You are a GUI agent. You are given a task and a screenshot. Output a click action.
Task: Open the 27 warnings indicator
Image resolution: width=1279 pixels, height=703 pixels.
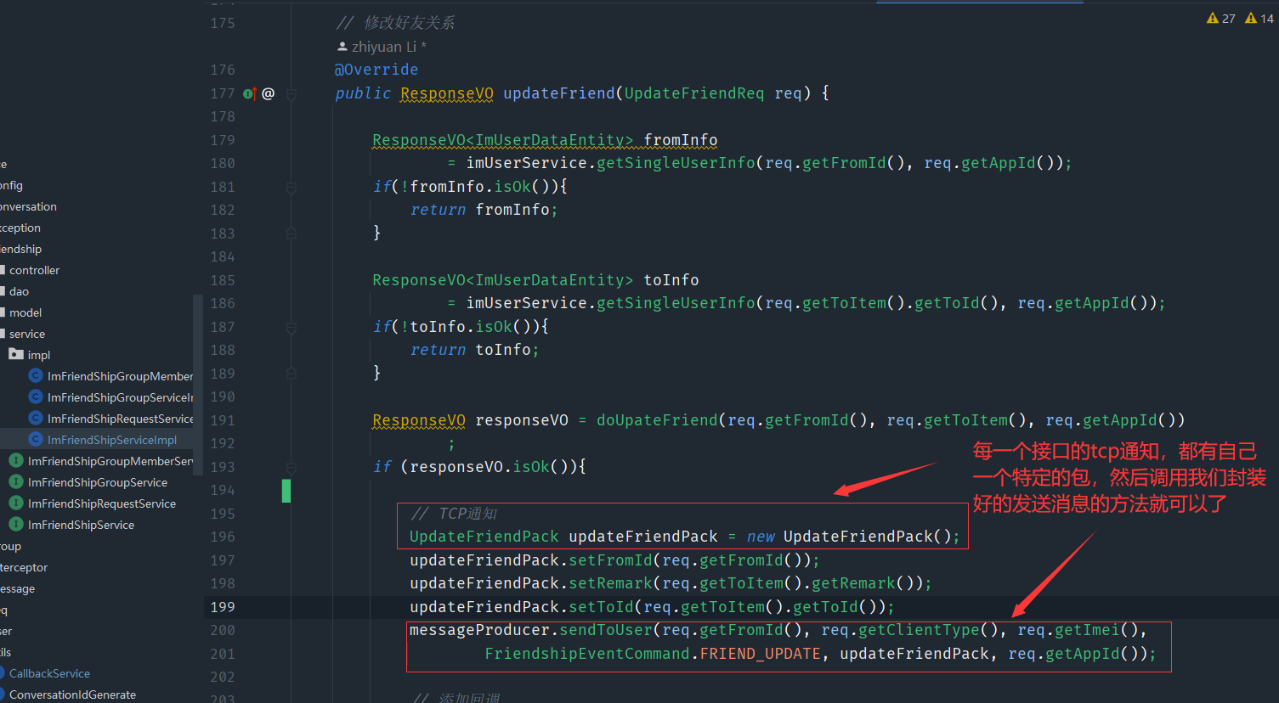coord(1220,18)
